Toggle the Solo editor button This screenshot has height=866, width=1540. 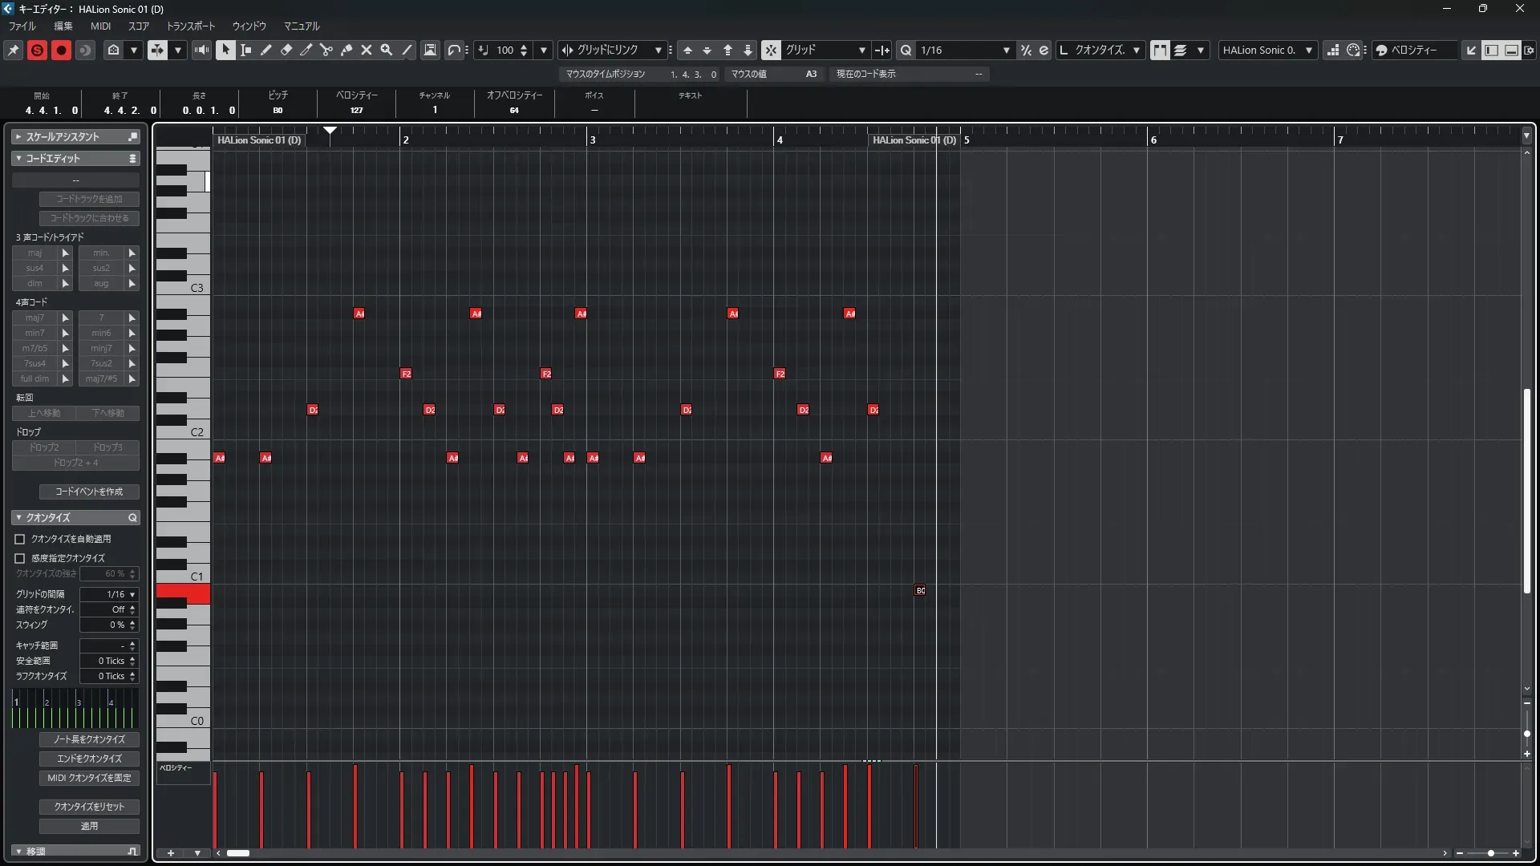click(x=37, y=50)
